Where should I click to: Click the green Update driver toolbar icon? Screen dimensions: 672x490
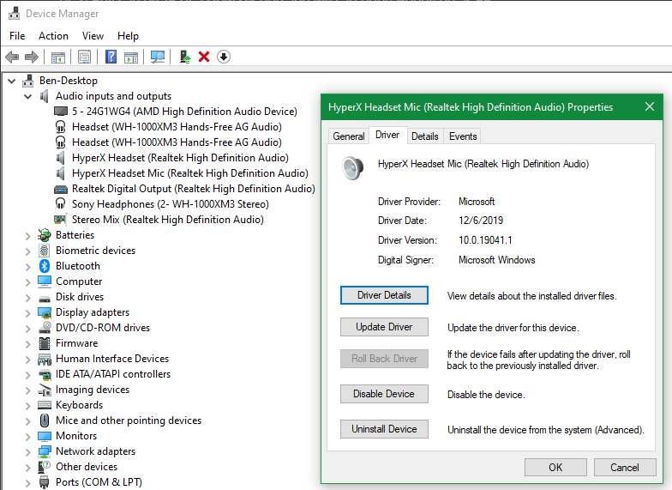[184, 57]
